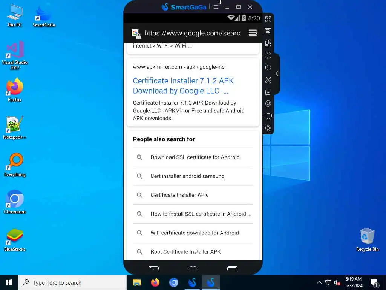Search for Download SSL certificate for Android
386x290 pixels.
click(x=193, y=157)
